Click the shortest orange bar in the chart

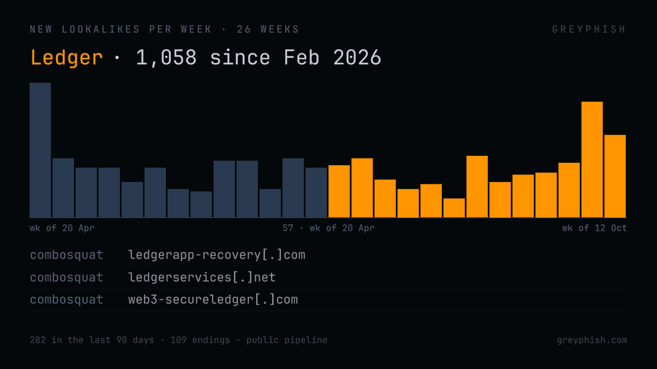click(x=454, y=208)
